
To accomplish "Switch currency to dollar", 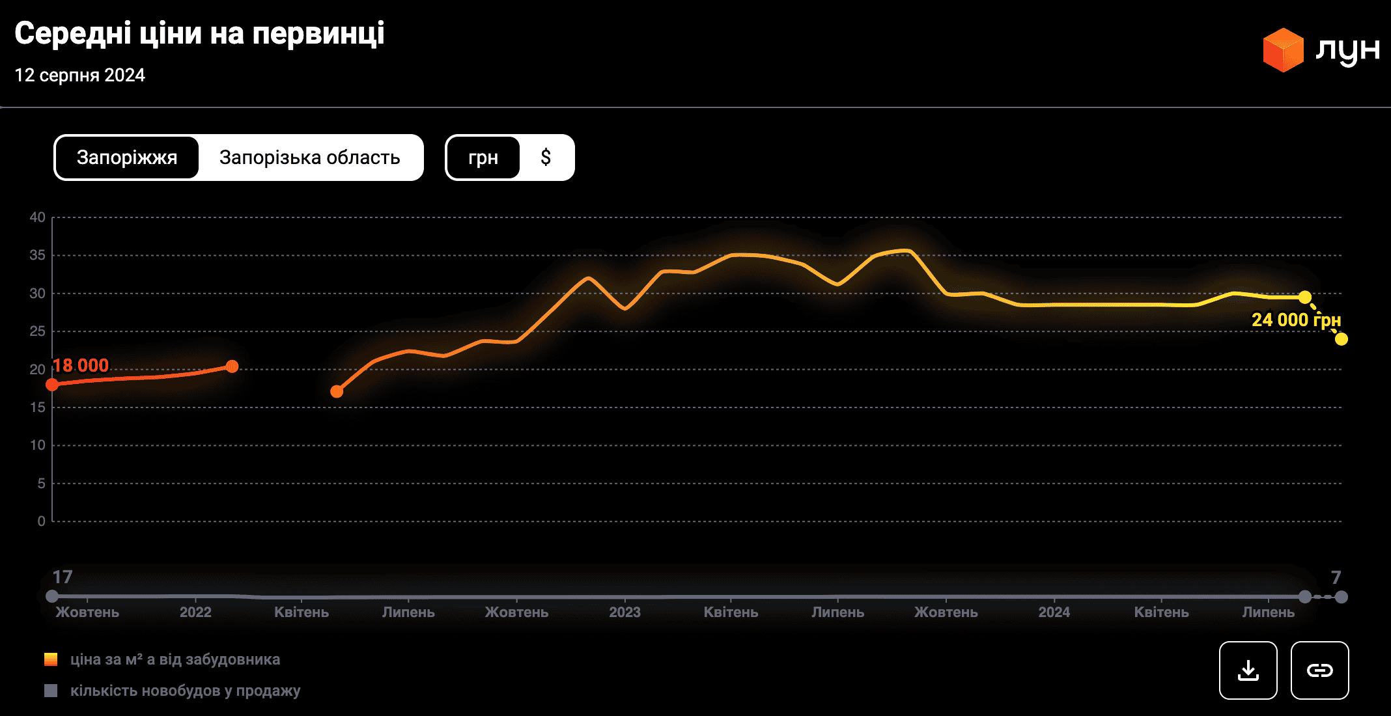I will tap(546, 158).
